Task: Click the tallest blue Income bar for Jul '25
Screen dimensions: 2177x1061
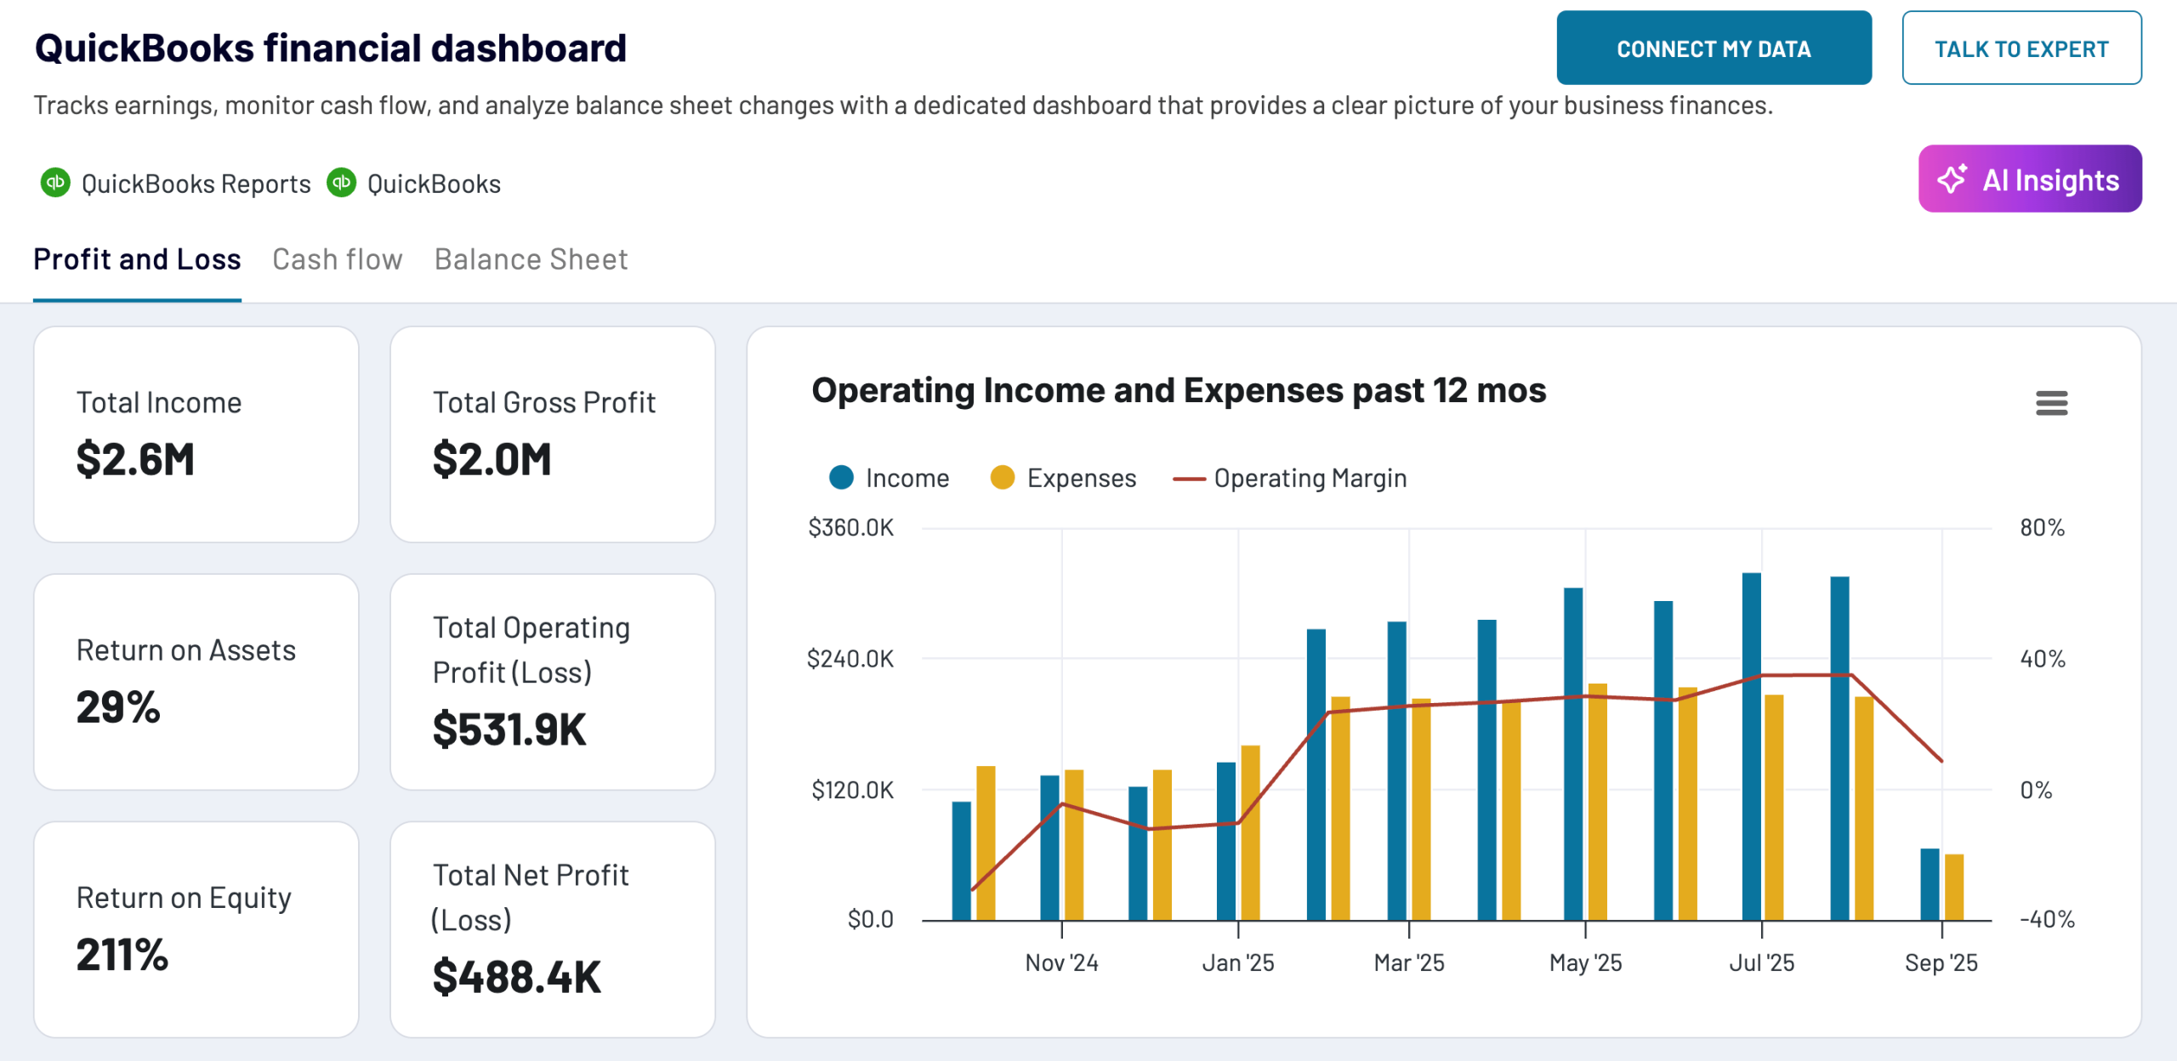Action: pyautogui.click(x=1751, y=746)
